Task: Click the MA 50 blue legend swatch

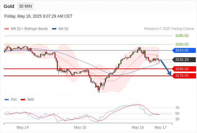Action: pos(54,29)
